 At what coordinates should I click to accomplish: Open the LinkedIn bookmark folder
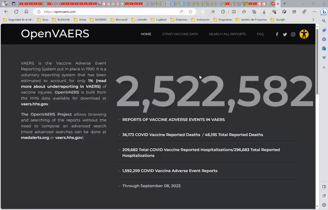[139, 20]
